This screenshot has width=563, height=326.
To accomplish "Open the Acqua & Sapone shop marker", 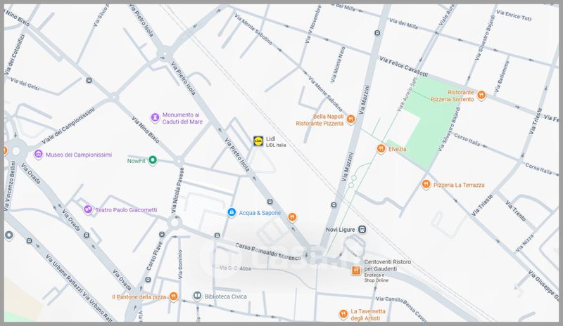I will (x=231, y=211).
